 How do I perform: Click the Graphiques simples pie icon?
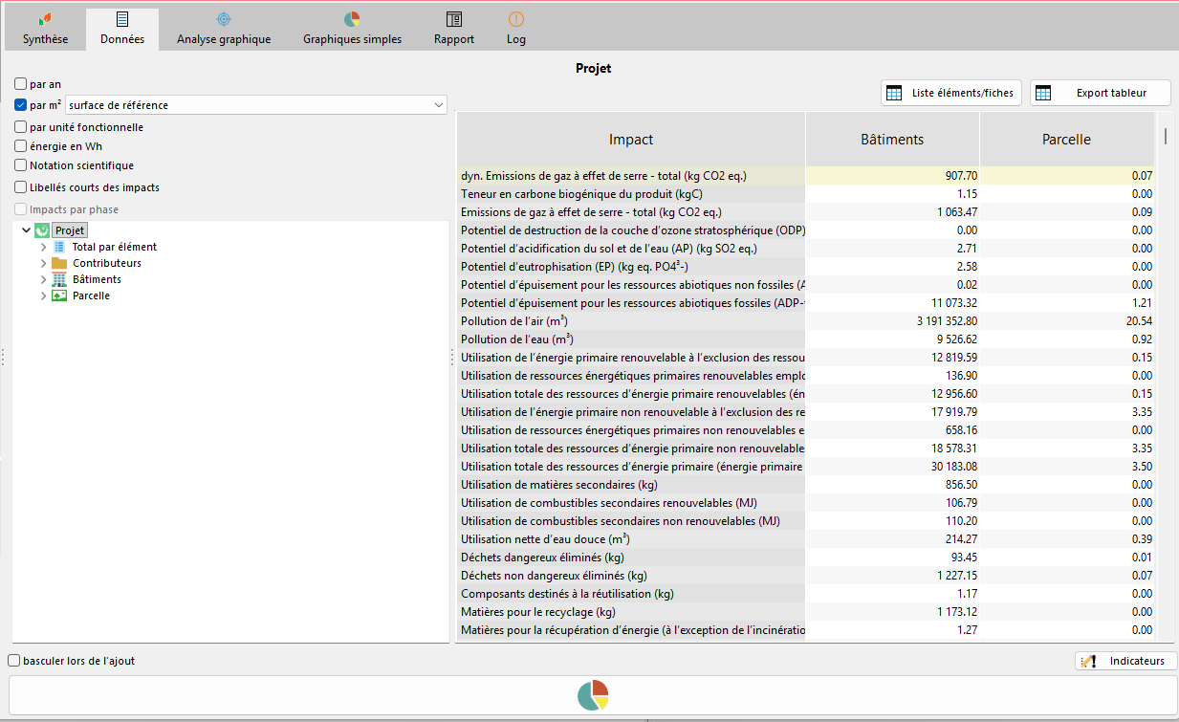(x=352, y=19)
